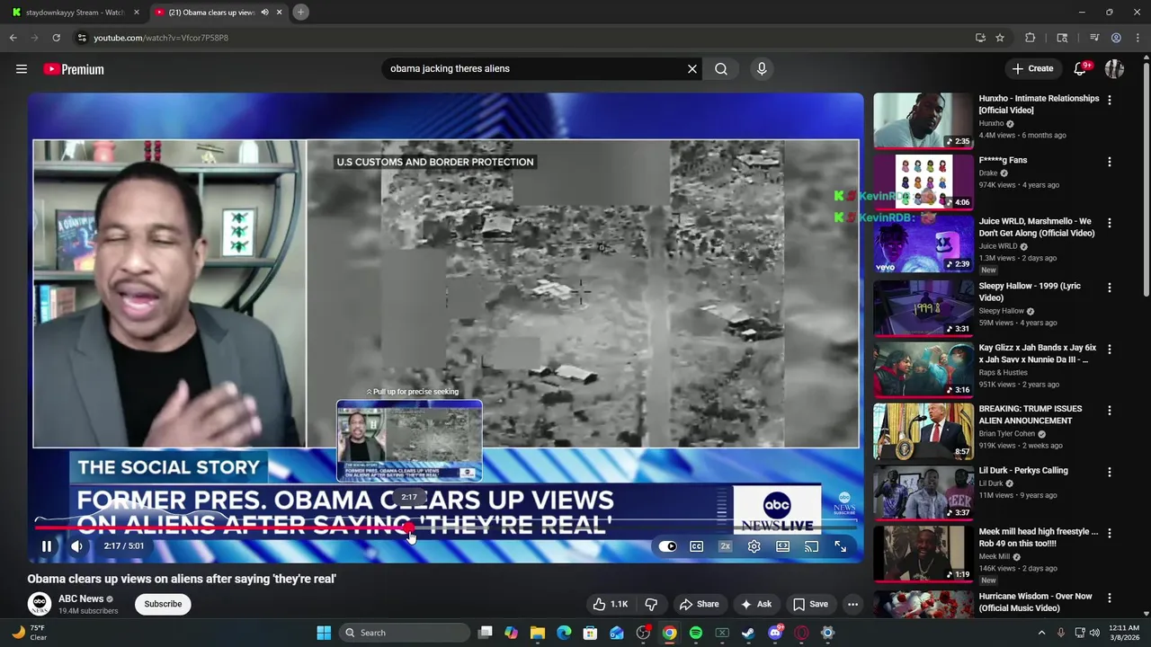Open the YouTube hamburger guide menu
Image resolution: width=1151 pixels, height=647 pixels.
point(22,69)
